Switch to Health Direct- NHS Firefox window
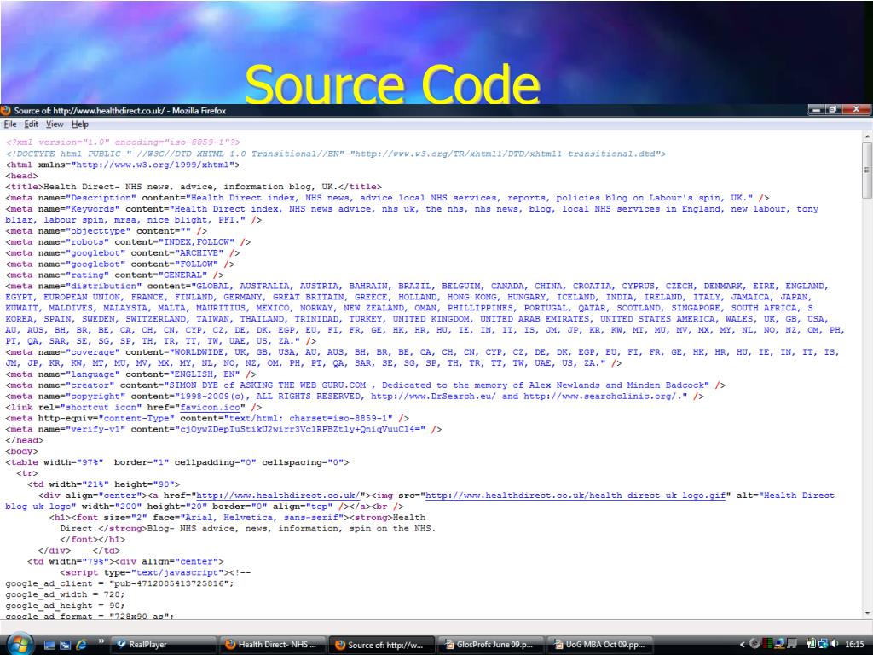 pyautogui.click(x=273, y=645)
